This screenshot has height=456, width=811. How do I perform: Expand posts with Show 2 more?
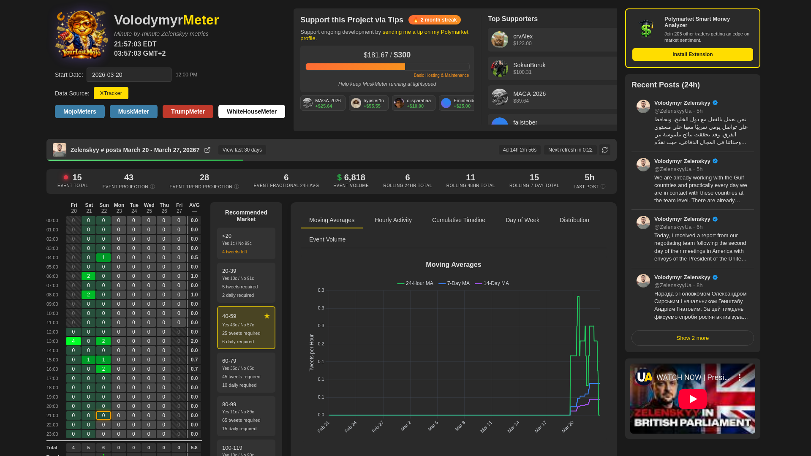coord(693,338)
